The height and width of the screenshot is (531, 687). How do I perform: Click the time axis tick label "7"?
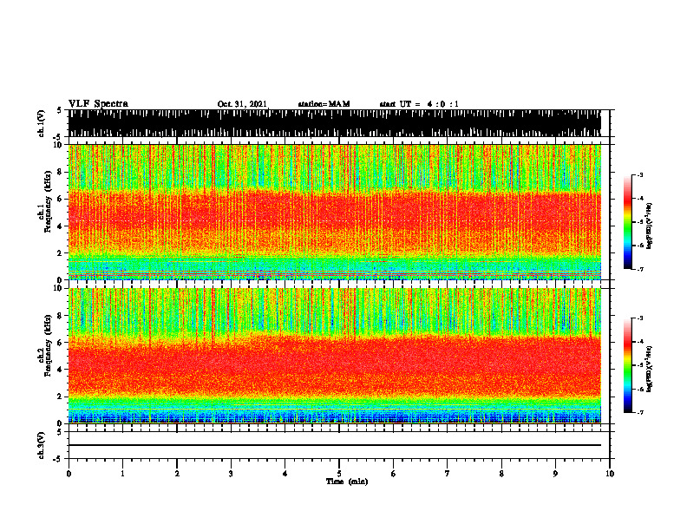pos(448,474)
